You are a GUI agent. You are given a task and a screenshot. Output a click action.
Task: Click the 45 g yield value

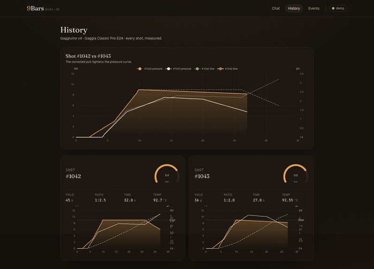point(69,200)
